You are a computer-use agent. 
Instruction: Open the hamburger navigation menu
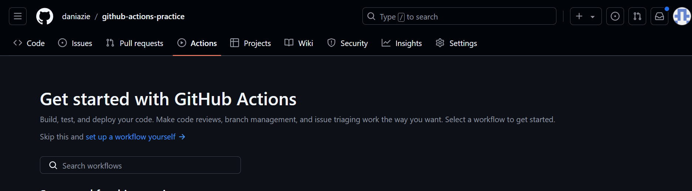18,16
